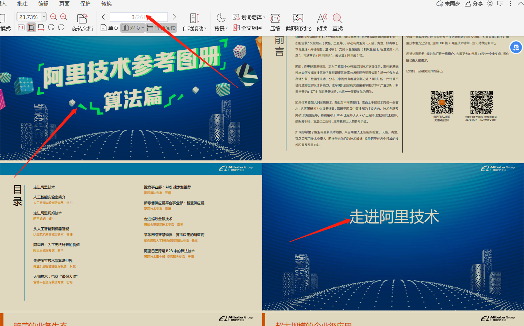This screenshot has width=524, height=326.
Task: Click the blue floating assistant button
Action: [x=516, y=48]
